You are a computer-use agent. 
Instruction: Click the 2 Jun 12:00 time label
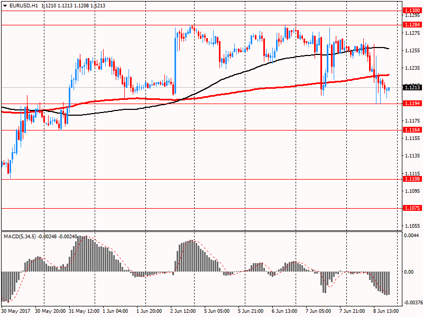(183, 311)
